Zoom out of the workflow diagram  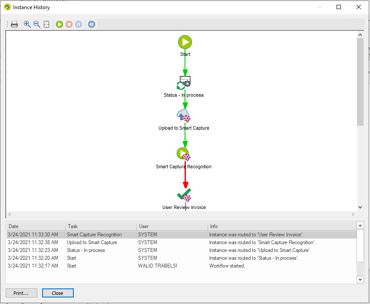click(37, 24)
